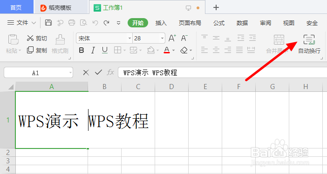Image resolution: width=327 pixels, height=174 pixels.
Task: Open the font size dropdown (28)
Action: pyautogui.click(x=162, y=38)
